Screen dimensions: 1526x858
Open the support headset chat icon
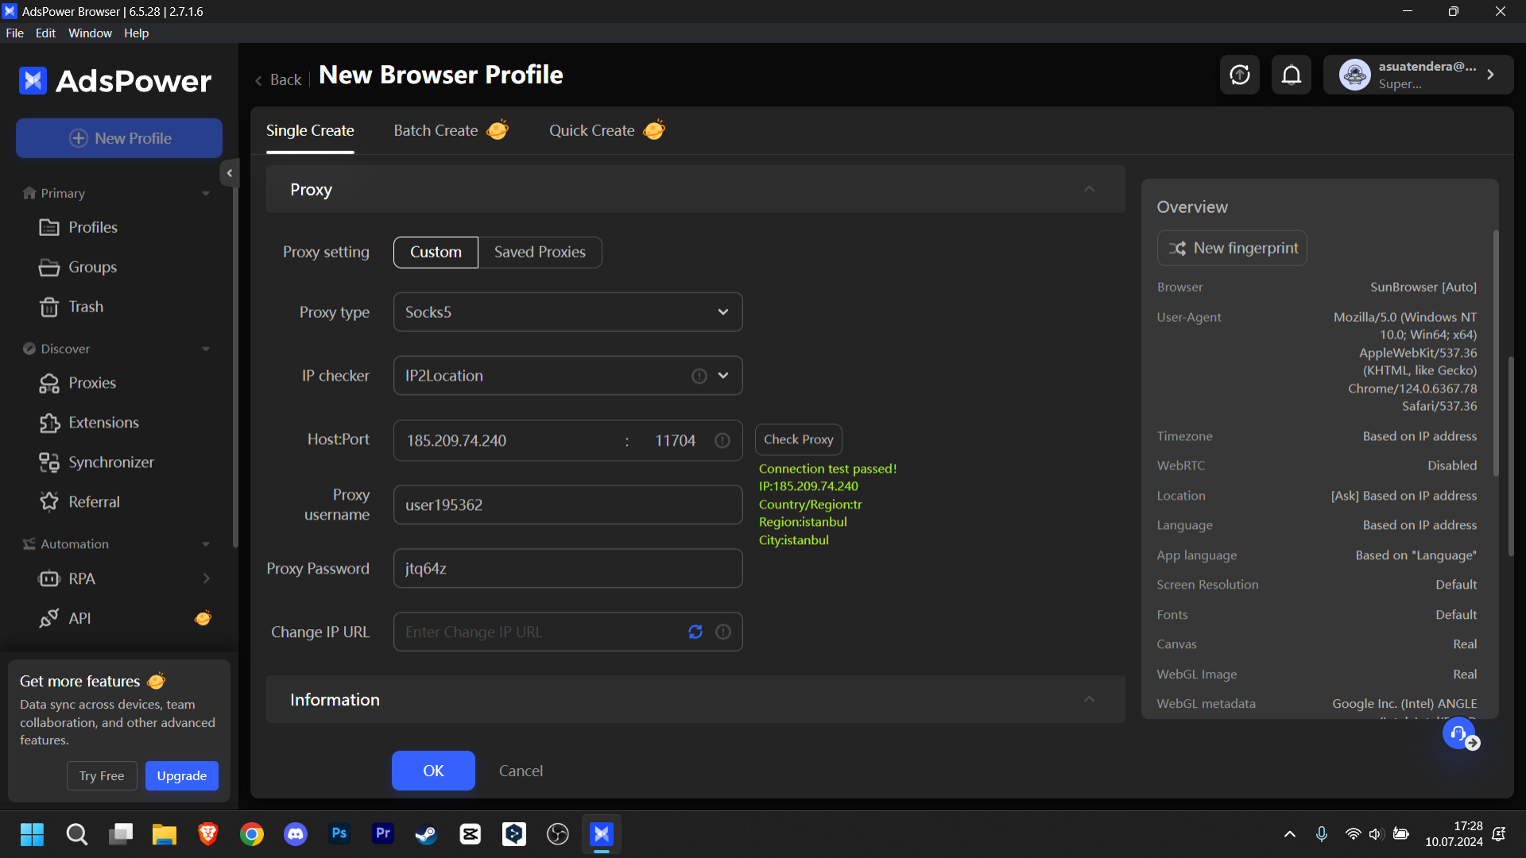[x=1459, y=733]
